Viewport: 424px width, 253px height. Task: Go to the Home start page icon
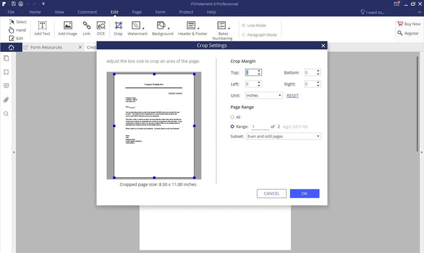pyautogui.click(x=11, y=47)
